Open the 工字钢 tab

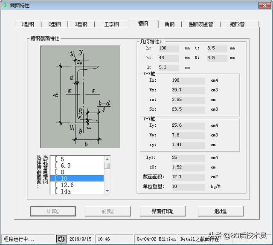pyautogui.click(x=111, y=24)
